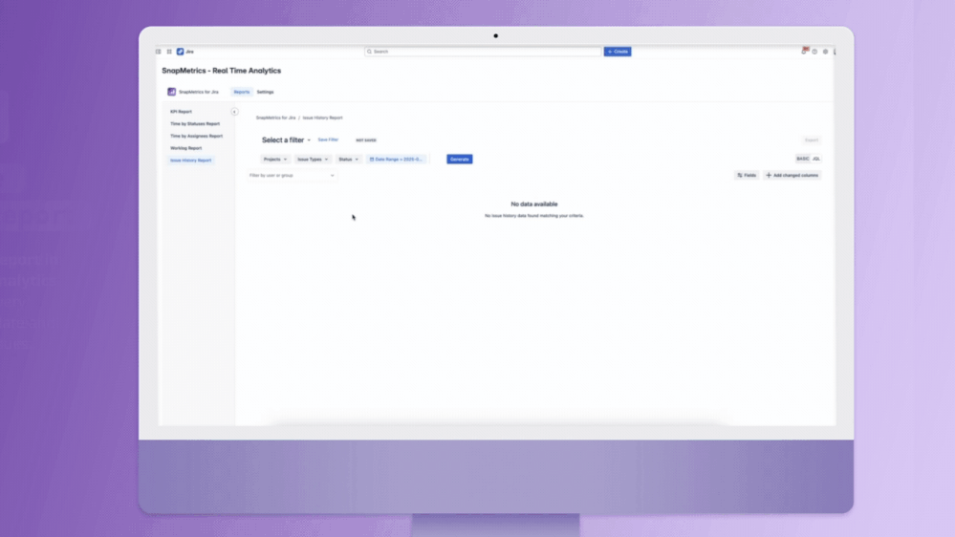The height and width of the screenshot is (537, 955).
Task: Click the No data available message
Action: 534,204
